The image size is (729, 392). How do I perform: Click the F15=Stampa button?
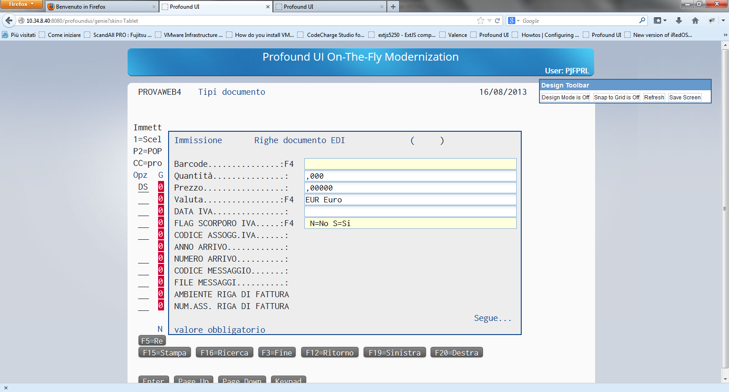tap(164, 352)
